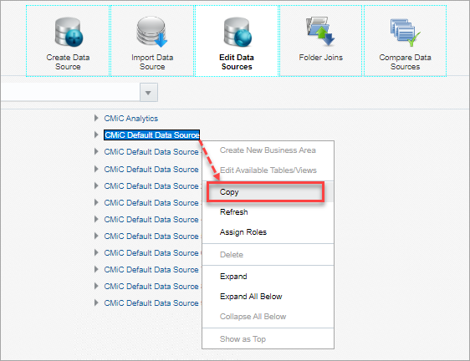470x361 pixels.
Task: Click Expand in the context menu
Action: [268, 277]
